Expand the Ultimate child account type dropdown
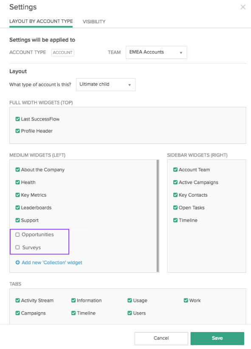The width and height of the screenshot is (251, 349). pyautogui.click(x=106, y=84)
